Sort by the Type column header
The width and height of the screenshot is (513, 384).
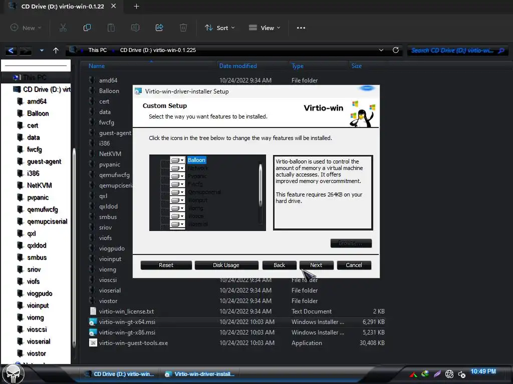point(298,66)
